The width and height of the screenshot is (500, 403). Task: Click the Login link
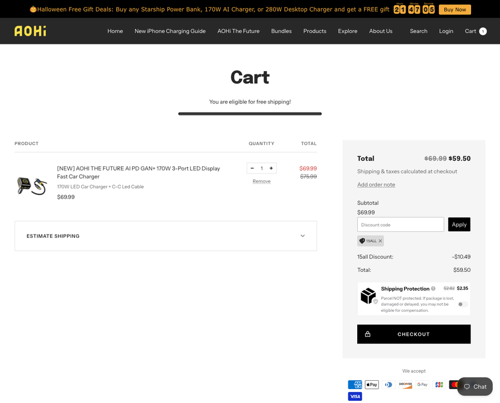[x=446, y=31]
